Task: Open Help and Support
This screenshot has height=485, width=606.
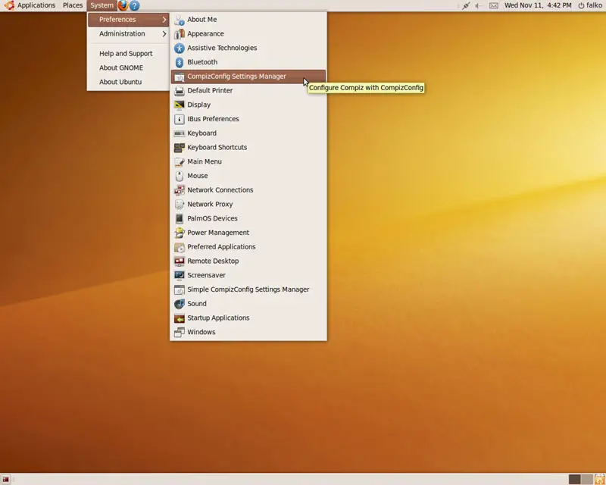Action: pos(128,53)
